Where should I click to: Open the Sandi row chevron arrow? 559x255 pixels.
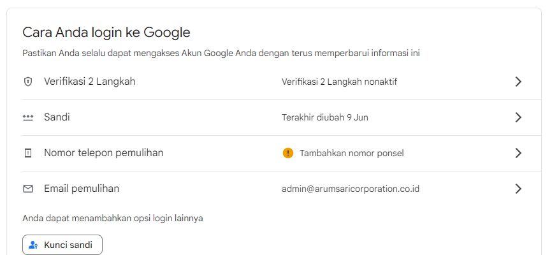coord(518,117)
